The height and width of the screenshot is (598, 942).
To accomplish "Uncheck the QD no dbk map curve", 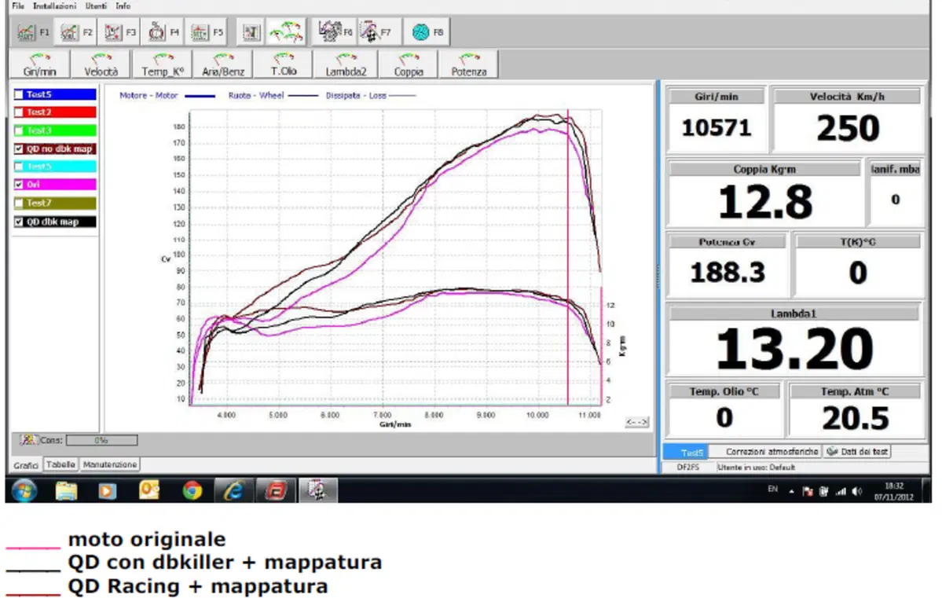I will (x=19, y=149).
